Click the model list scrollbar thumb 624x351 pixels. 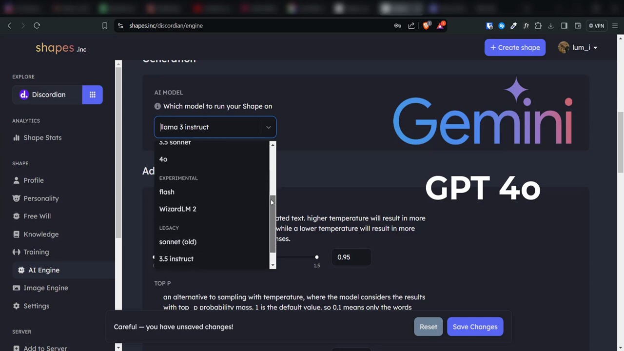[273, 224]
